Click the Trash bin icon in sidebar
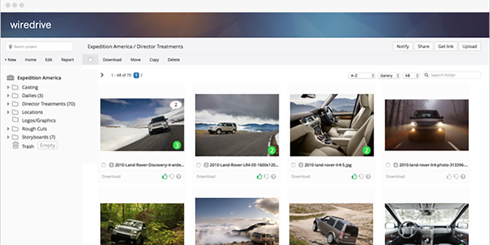Screen dimensions: 490x245 [x=16, y=146]
